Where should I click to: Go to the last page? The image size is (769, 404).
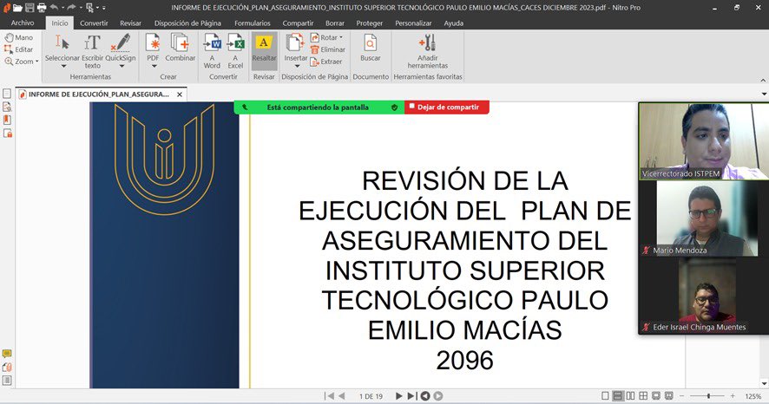(412, 395)
